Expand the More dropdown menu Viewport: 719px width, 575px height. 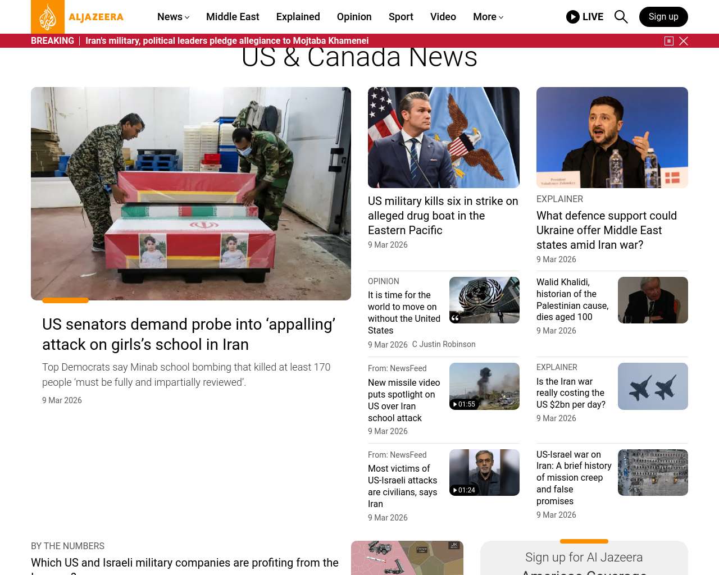coord(488,17)
